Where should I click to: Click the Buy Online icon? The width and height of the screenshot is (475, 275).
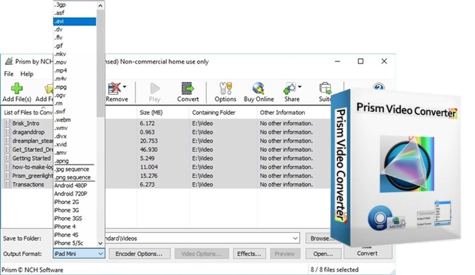click(x=259, y=88)
